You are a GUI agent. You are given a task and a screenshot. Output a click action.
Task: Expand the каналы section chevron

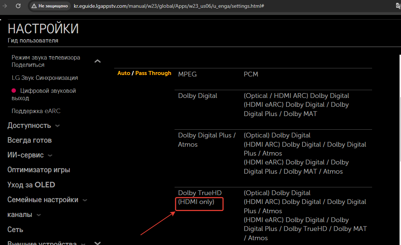39,215
